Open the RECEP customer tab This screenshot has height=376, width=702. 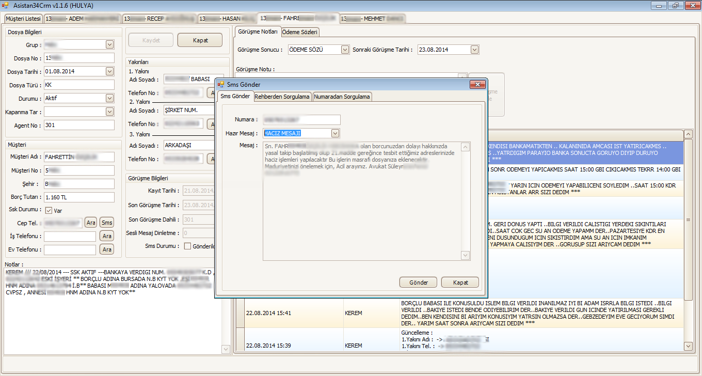(x=159, y=18)
